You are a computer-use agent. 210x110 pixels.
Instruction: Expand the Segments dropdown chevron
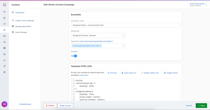pos(123,46)
